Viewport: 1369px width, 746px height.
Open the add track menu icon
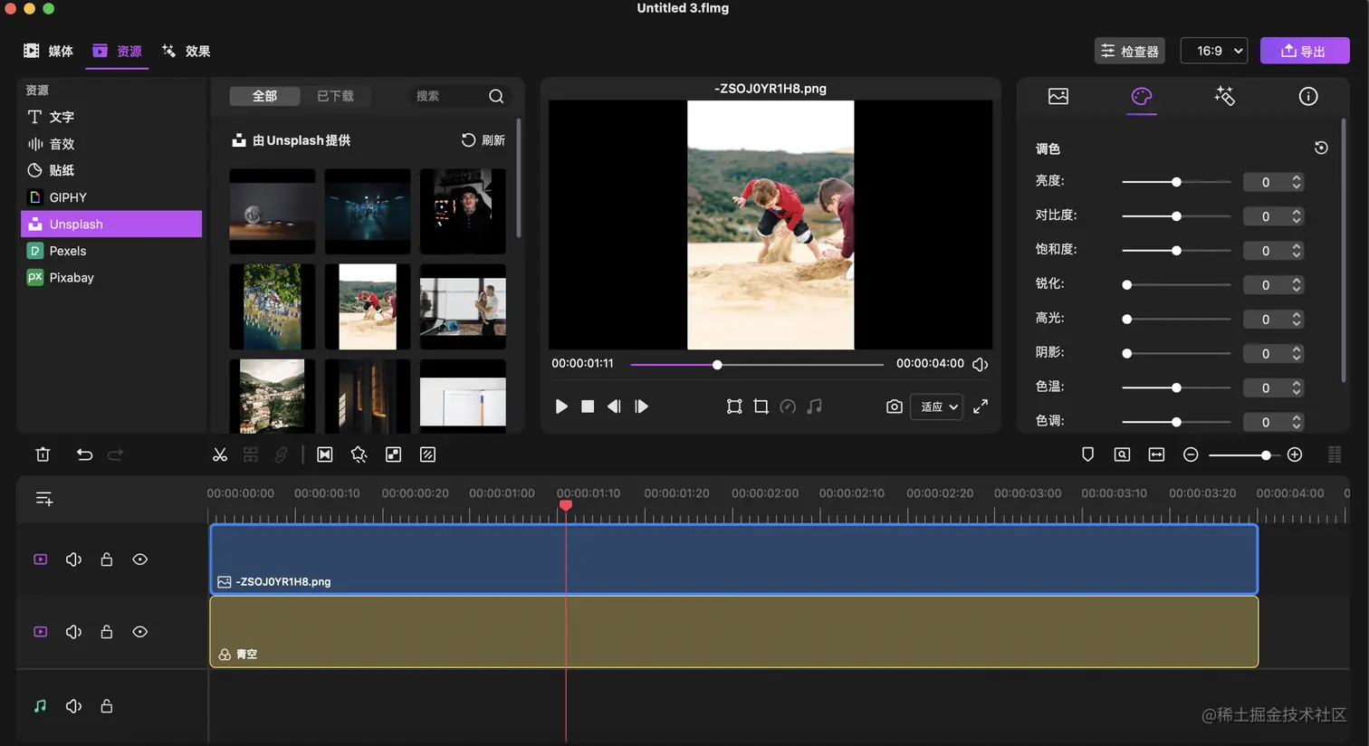point(44,499)
